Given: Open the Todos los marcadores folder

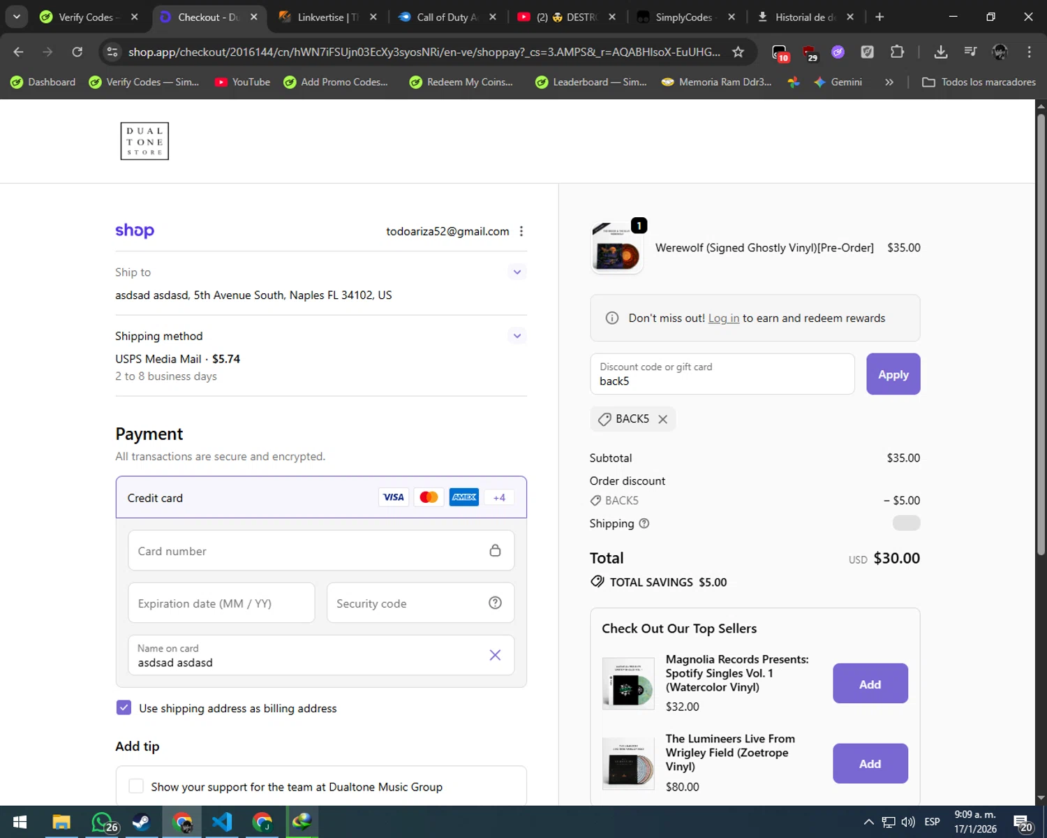Looking at the screenshot, I should (979, 82).
